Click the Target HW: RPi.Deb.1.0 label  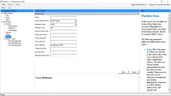pyautogui.click(x=139, y=5)
